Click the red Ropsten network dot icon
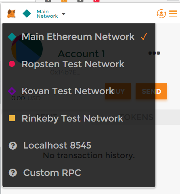The height and width of the screenshot is (194, 180). click(x=12, y=64)
